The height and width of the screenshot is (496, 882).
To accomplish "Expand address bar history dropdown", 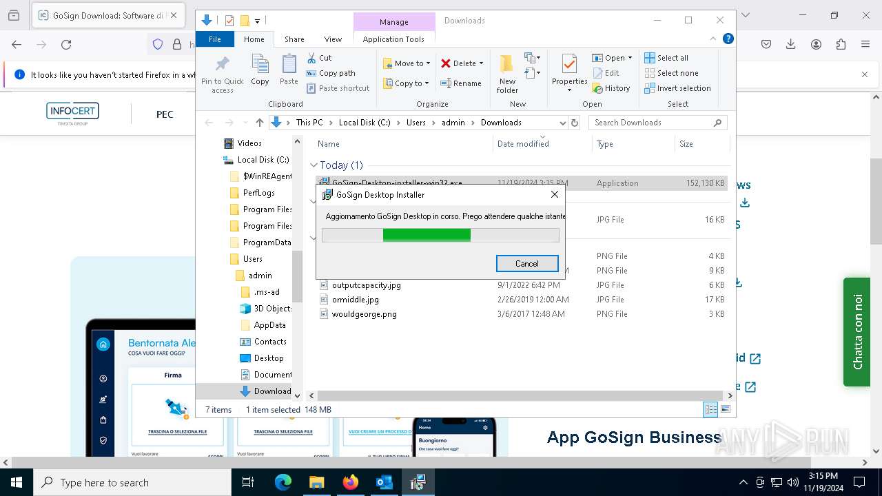I will coord(563,123).
